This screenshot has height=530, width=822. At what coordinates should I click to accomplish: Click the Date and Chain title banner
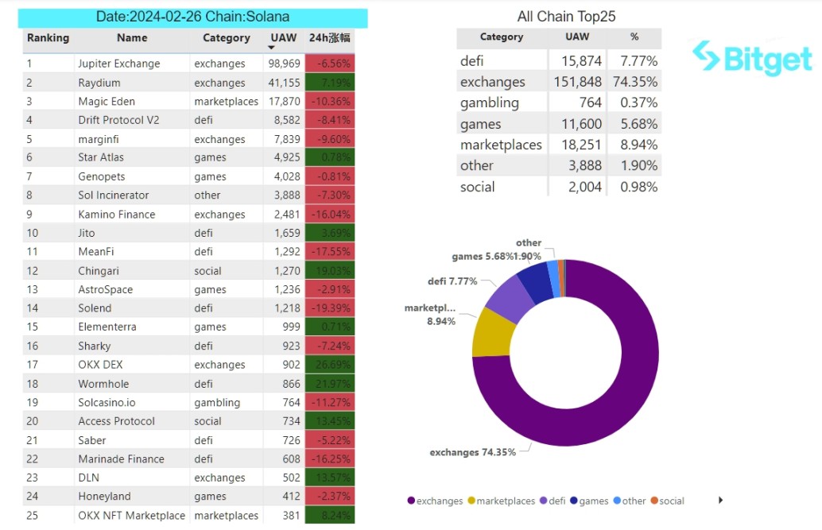193,17
